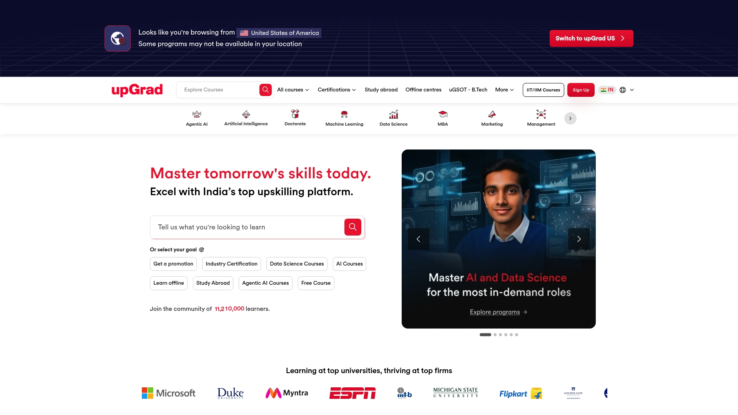Image resolution: width=738 pixels, height=415 pixels.
Task: Click the hero search magnifier button
Action: 353,227
